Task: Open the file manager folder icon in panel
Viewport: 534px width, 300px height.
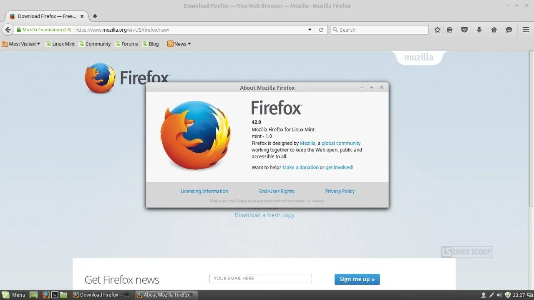Action: pyautogui.click(x=63, y=295)
